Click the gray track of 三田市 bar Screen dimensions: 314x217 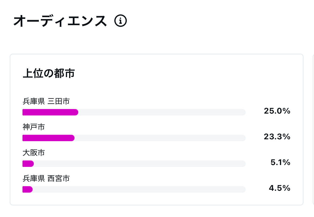point(162,112)
